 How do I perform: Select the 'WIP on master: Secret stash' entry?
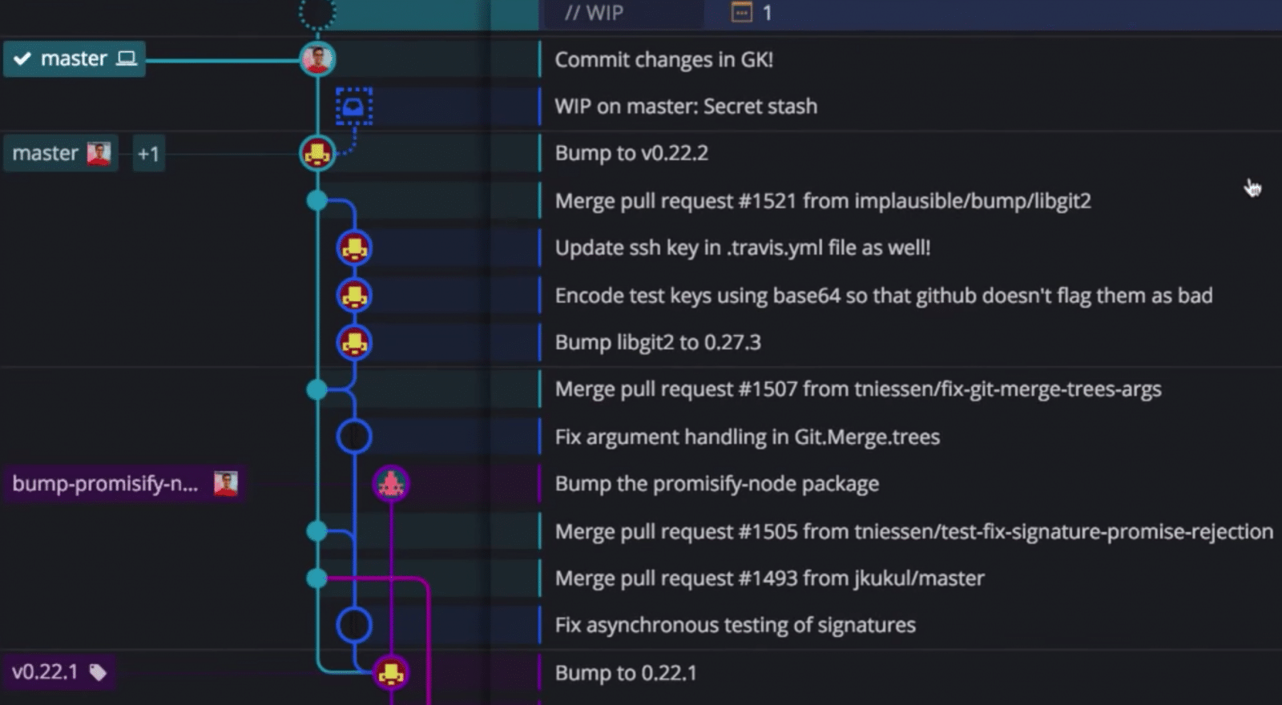(x=686, y=106)
